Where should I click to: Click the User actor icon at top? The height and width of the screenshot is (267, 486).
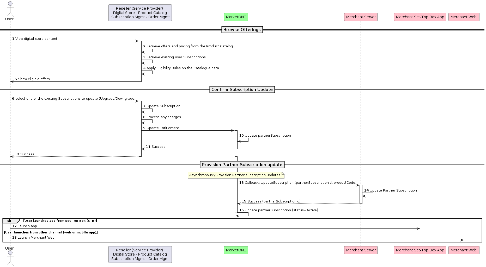pos(10,9)
